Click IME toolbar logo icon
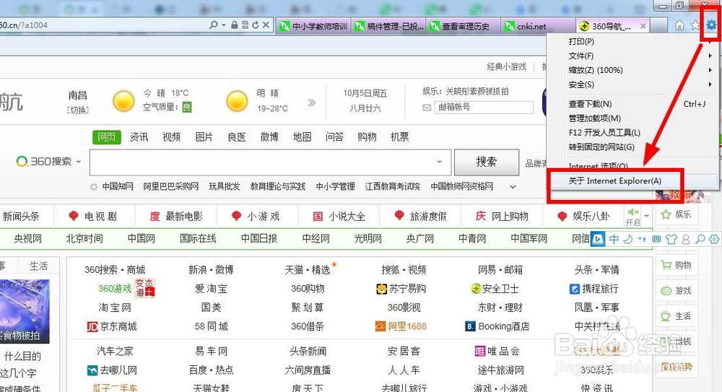This screenshot has height=392, width=722. coord(598,239)
